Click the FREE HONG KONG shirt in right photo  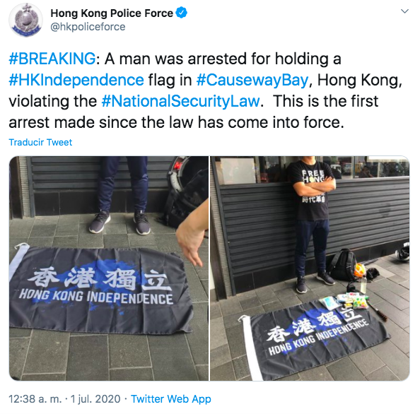(313, 191)
